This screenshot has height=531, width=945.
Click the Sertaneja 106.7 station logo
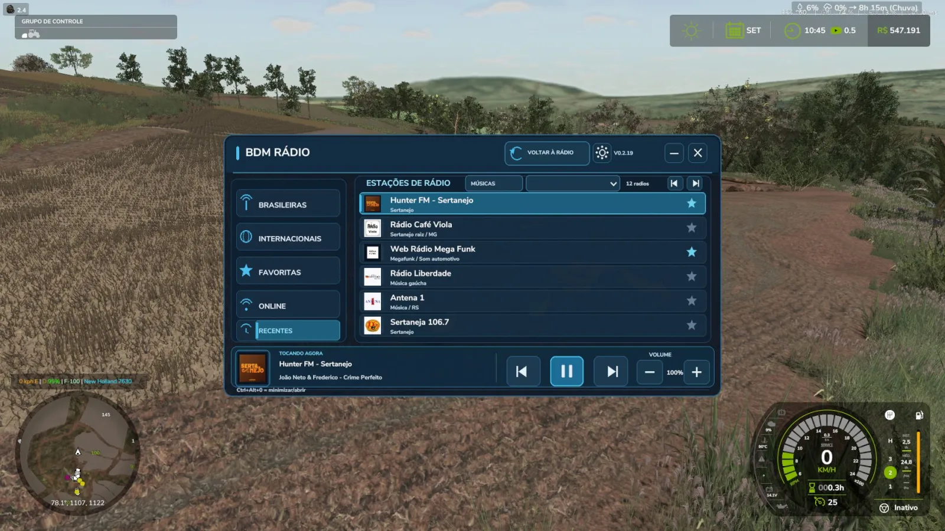point(372,326)
